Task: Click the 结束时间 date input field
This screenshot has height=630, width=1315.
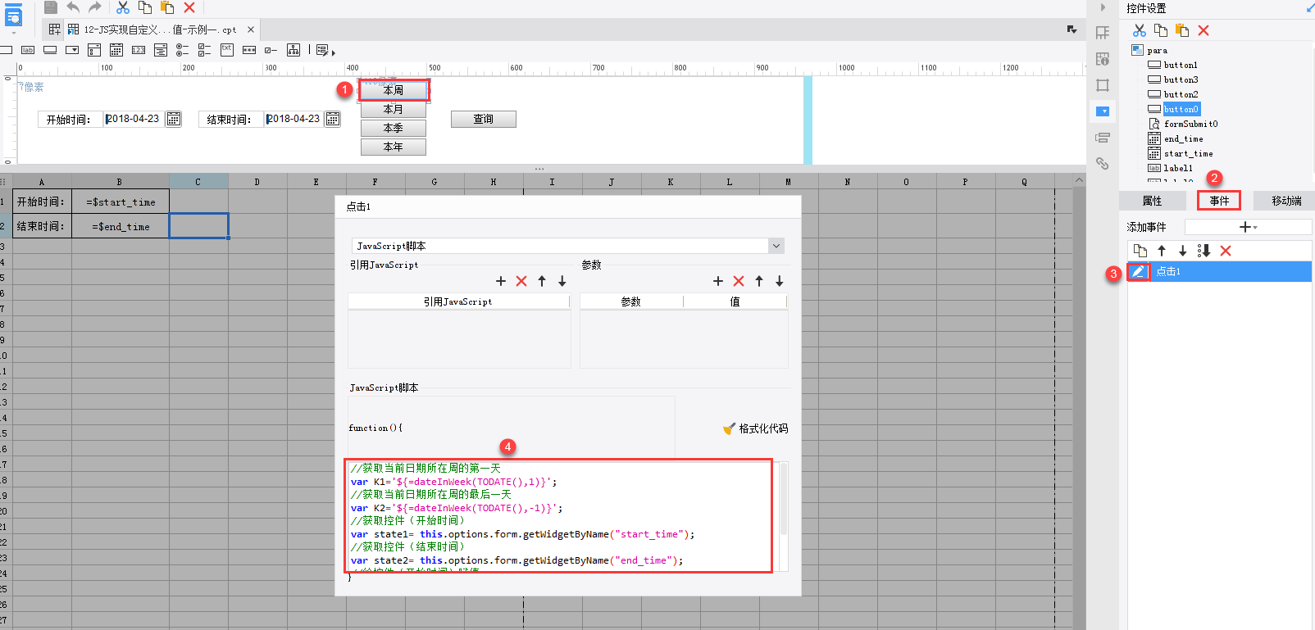Action: click(x=295, y=119)
